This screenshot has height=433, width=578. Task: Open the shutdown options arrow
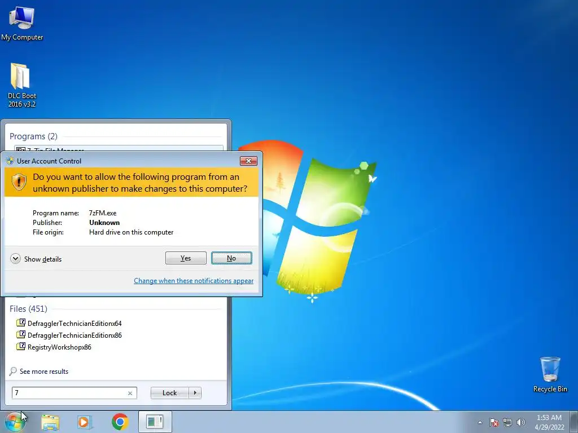pyautogui.click(x=195, y=393)
